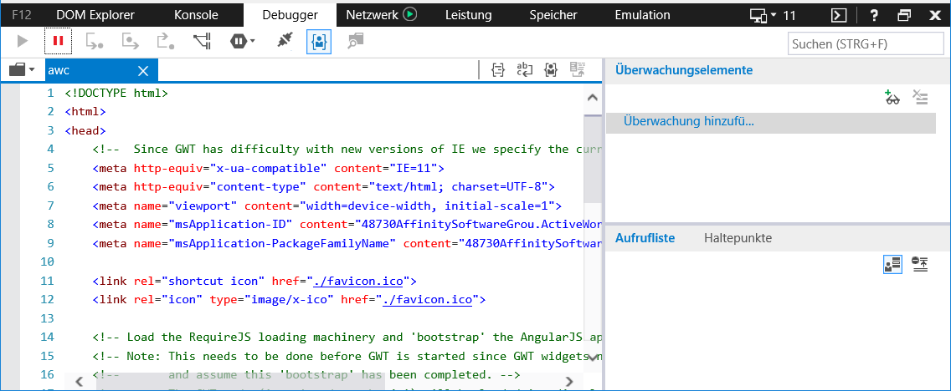Toggle Just My Code debugging button
This screenshot has height=391, width=951.
[318, 40]
